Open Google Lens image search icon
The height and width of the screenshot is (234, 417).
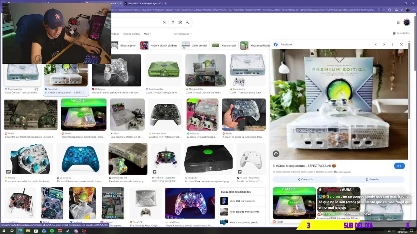click(x=180, y=22)
